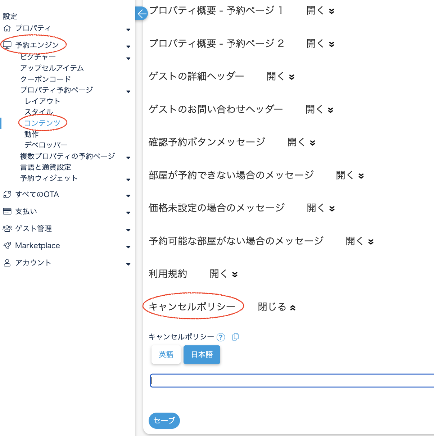Select クーポンコード menu item
This screenshot has width=434, height=436.
(45, 79)
